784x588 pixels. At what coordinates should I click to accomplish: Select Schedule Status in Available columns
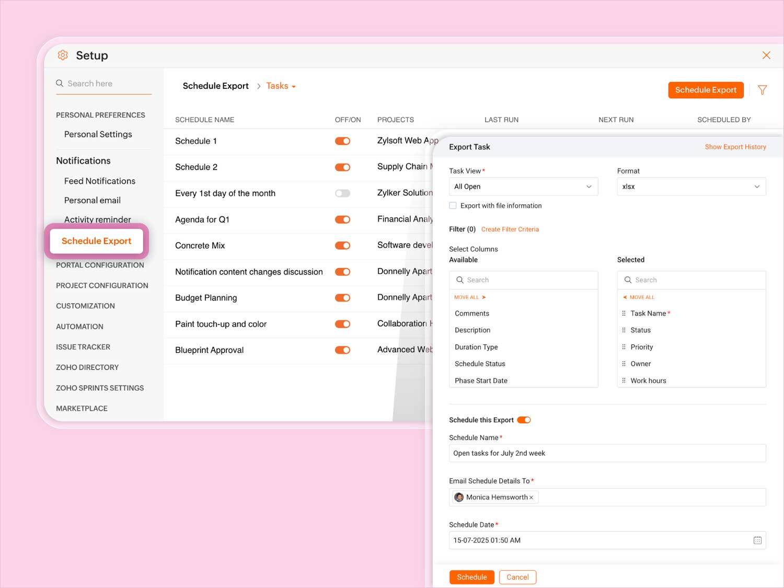pyautogui.click(x=480, y=364)
